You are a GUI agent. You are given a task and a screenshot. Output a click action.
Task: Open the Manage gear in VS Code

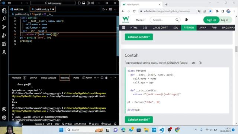(x=4, y=118)
